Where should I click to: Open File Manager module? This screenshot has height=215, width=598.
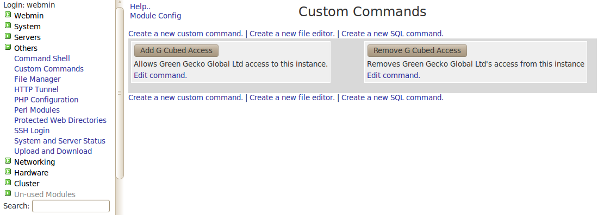pos(38,79)
